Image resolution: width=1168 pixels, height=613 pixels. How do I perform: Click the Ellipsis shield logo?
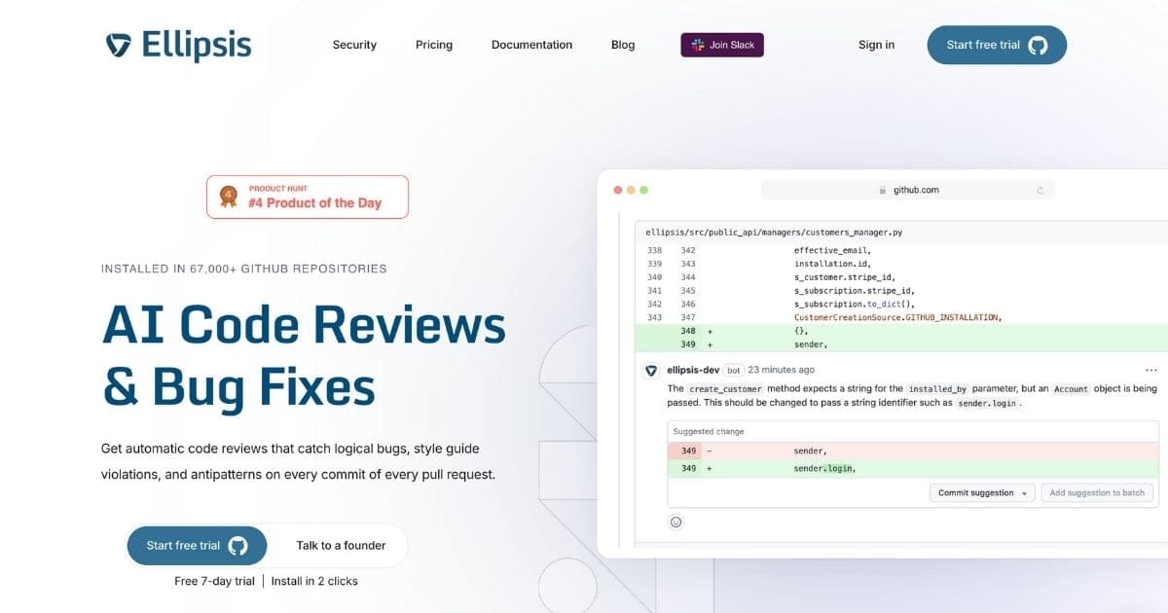119,44
